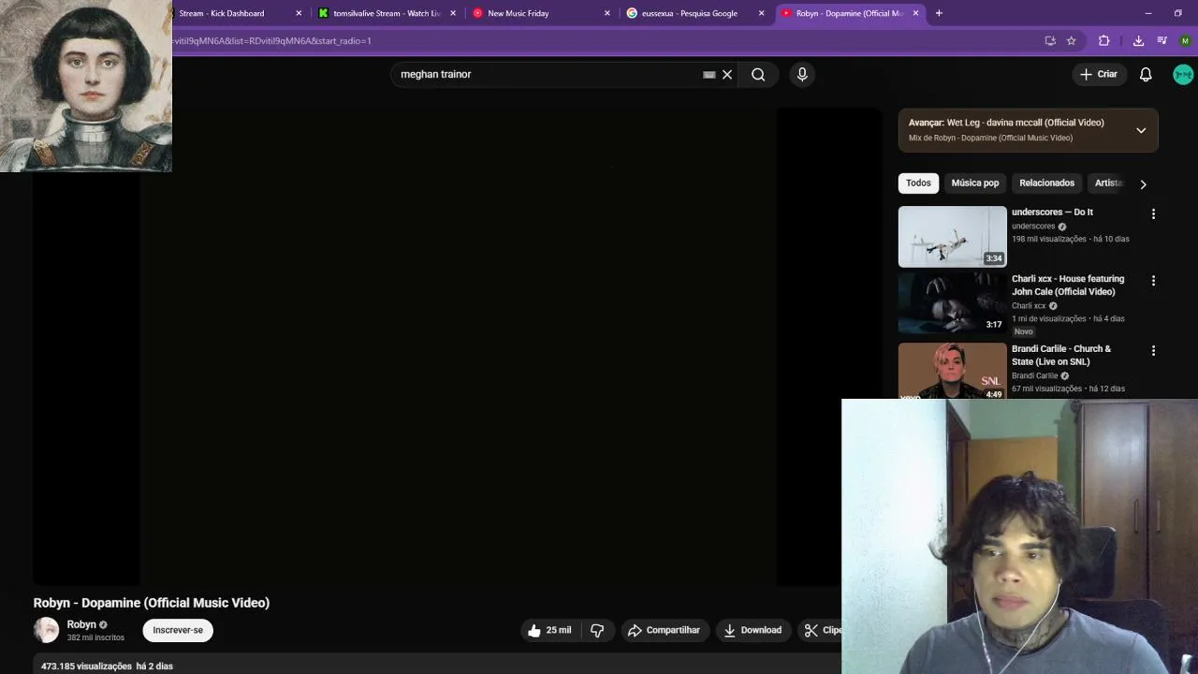
Task: Select the Relacionados filter chip
Action: (1046, 183)
